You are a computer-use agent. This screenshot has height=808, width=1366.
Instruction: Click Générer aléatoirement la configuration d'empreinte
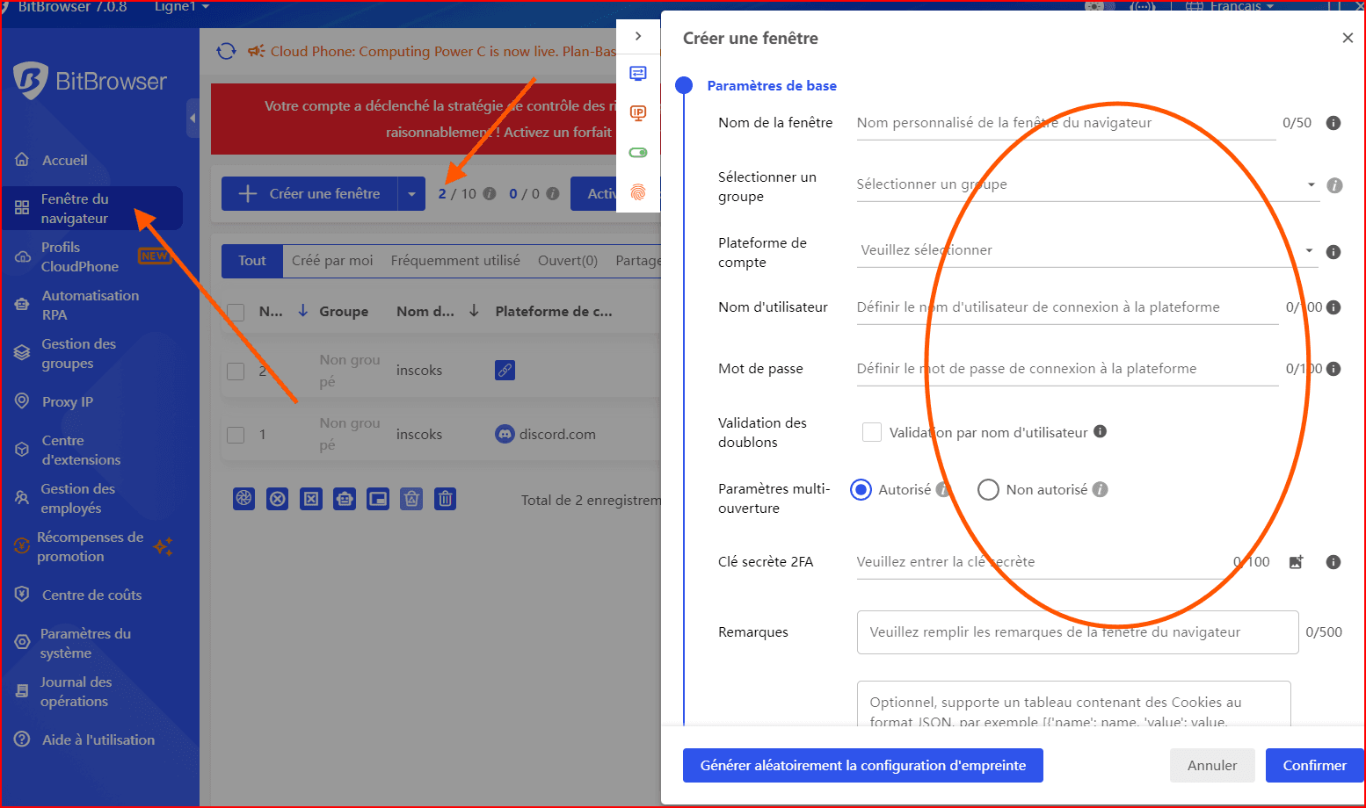(x=862, y=765)
